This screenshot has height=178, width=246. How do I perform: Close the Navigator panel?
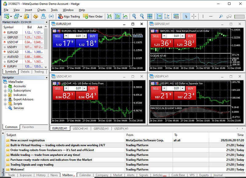[46, 78]
